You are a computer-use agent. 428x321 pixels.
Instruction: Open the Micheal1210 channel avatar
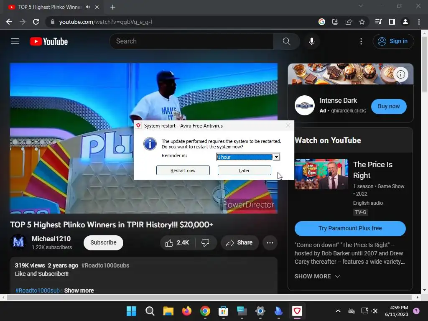point(18,242)
